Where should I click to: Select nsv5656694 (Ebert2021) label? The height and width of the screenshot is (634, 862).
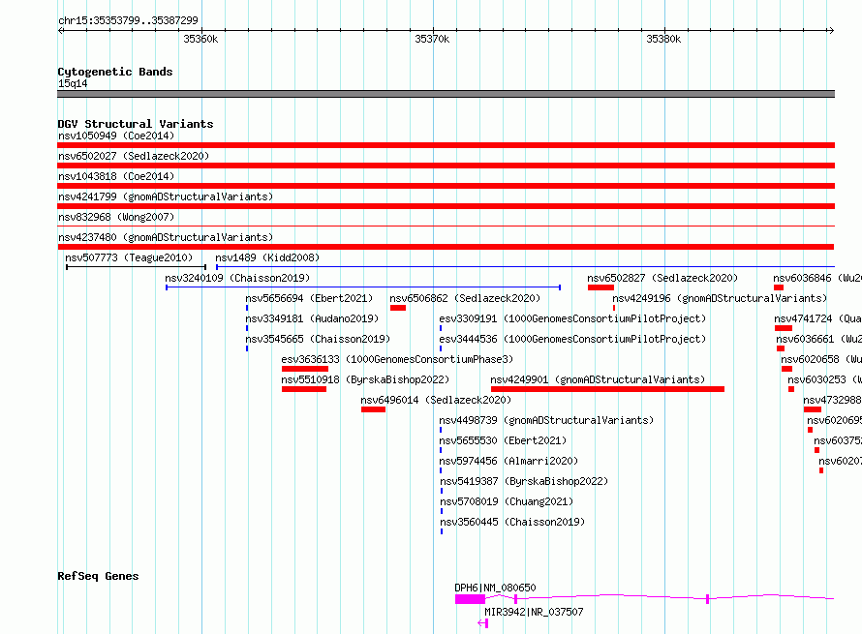coord(309,298)
